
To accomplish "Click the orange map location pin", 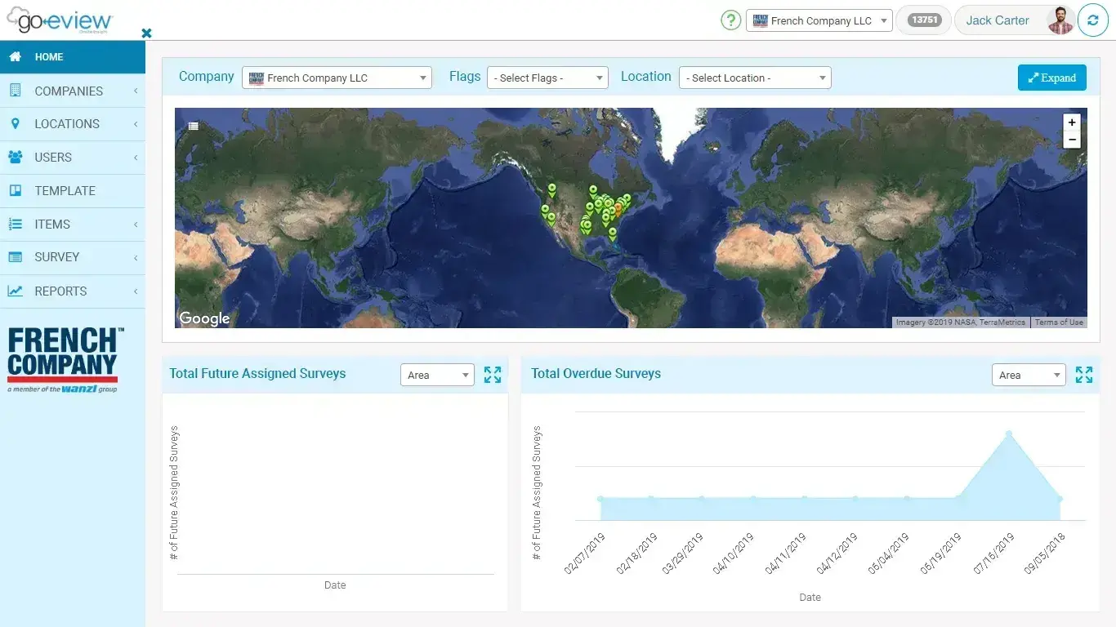I will 618,209.
